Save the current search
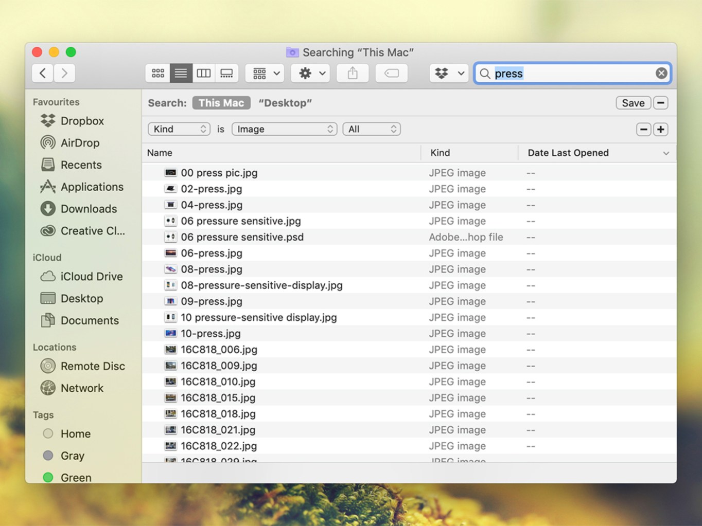This screenshot has width=702, height=526. pos(633,103)
